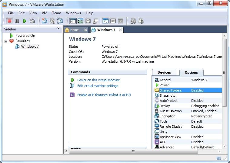Image resolution: width=230 pixels, height=163 pixels.
Task: Click the Suspend (pause) toolbar icon
Action: point(17,21)
